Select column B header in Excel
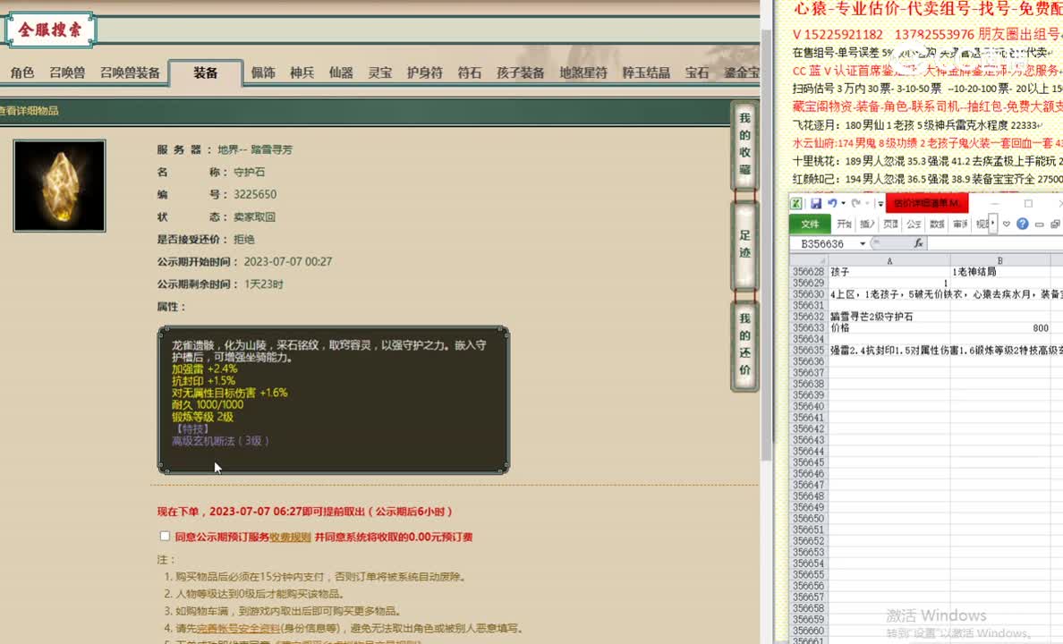This screenshot has width=1063, height=644. pyautogui.click(x=1000, y=260)
